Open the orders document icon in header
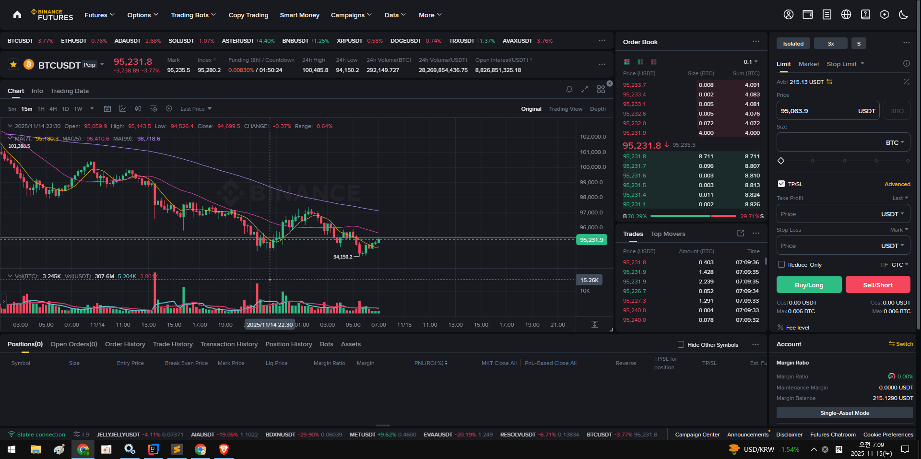Screen dimensions: 921x459 (x=827, y=15)
